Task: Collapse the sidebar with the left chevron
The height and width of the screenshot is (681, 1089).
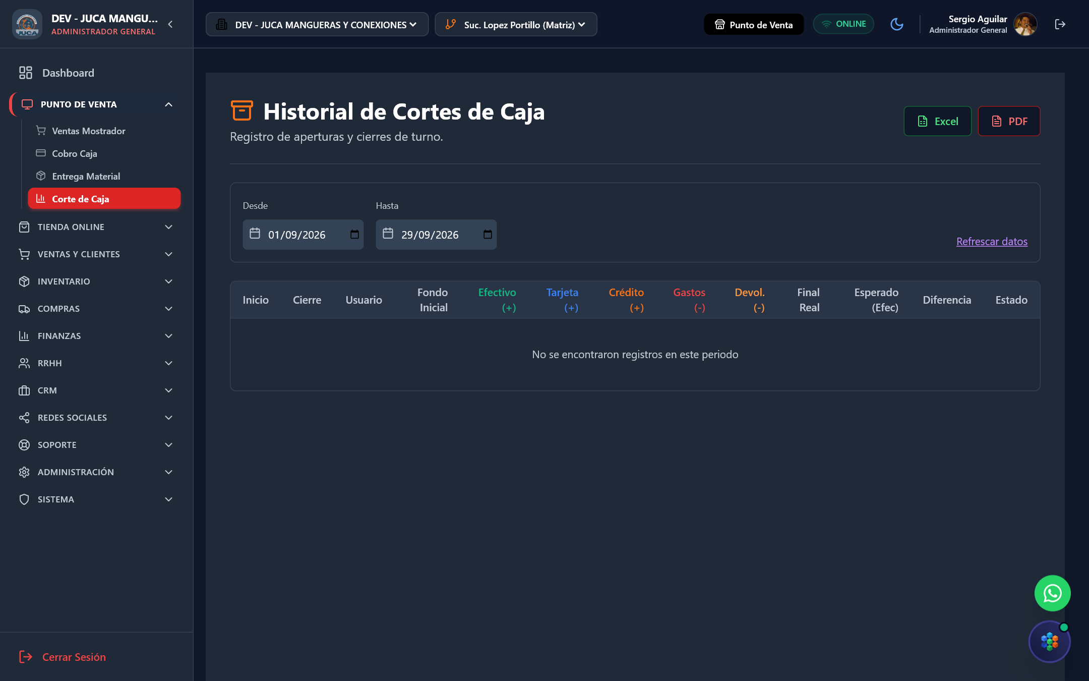Action: 170,24
